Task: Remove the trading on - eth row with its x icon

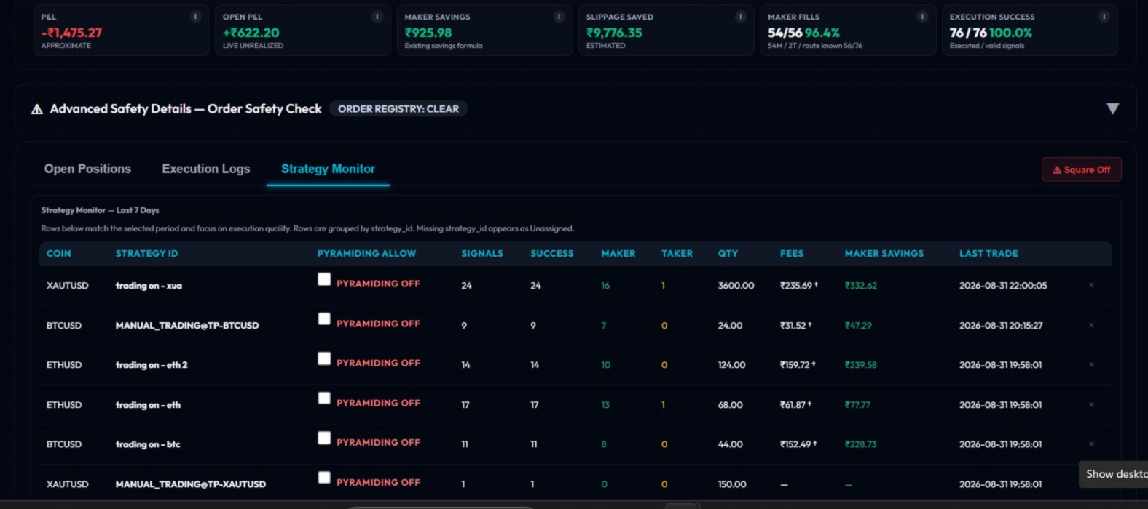Action: point(1091,404)
